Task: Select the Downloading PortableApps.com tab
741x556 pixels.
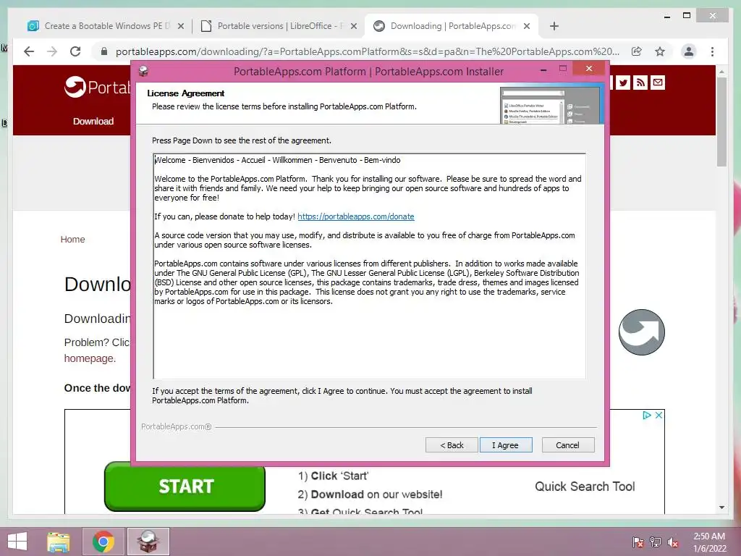Action: pos(453,26)
